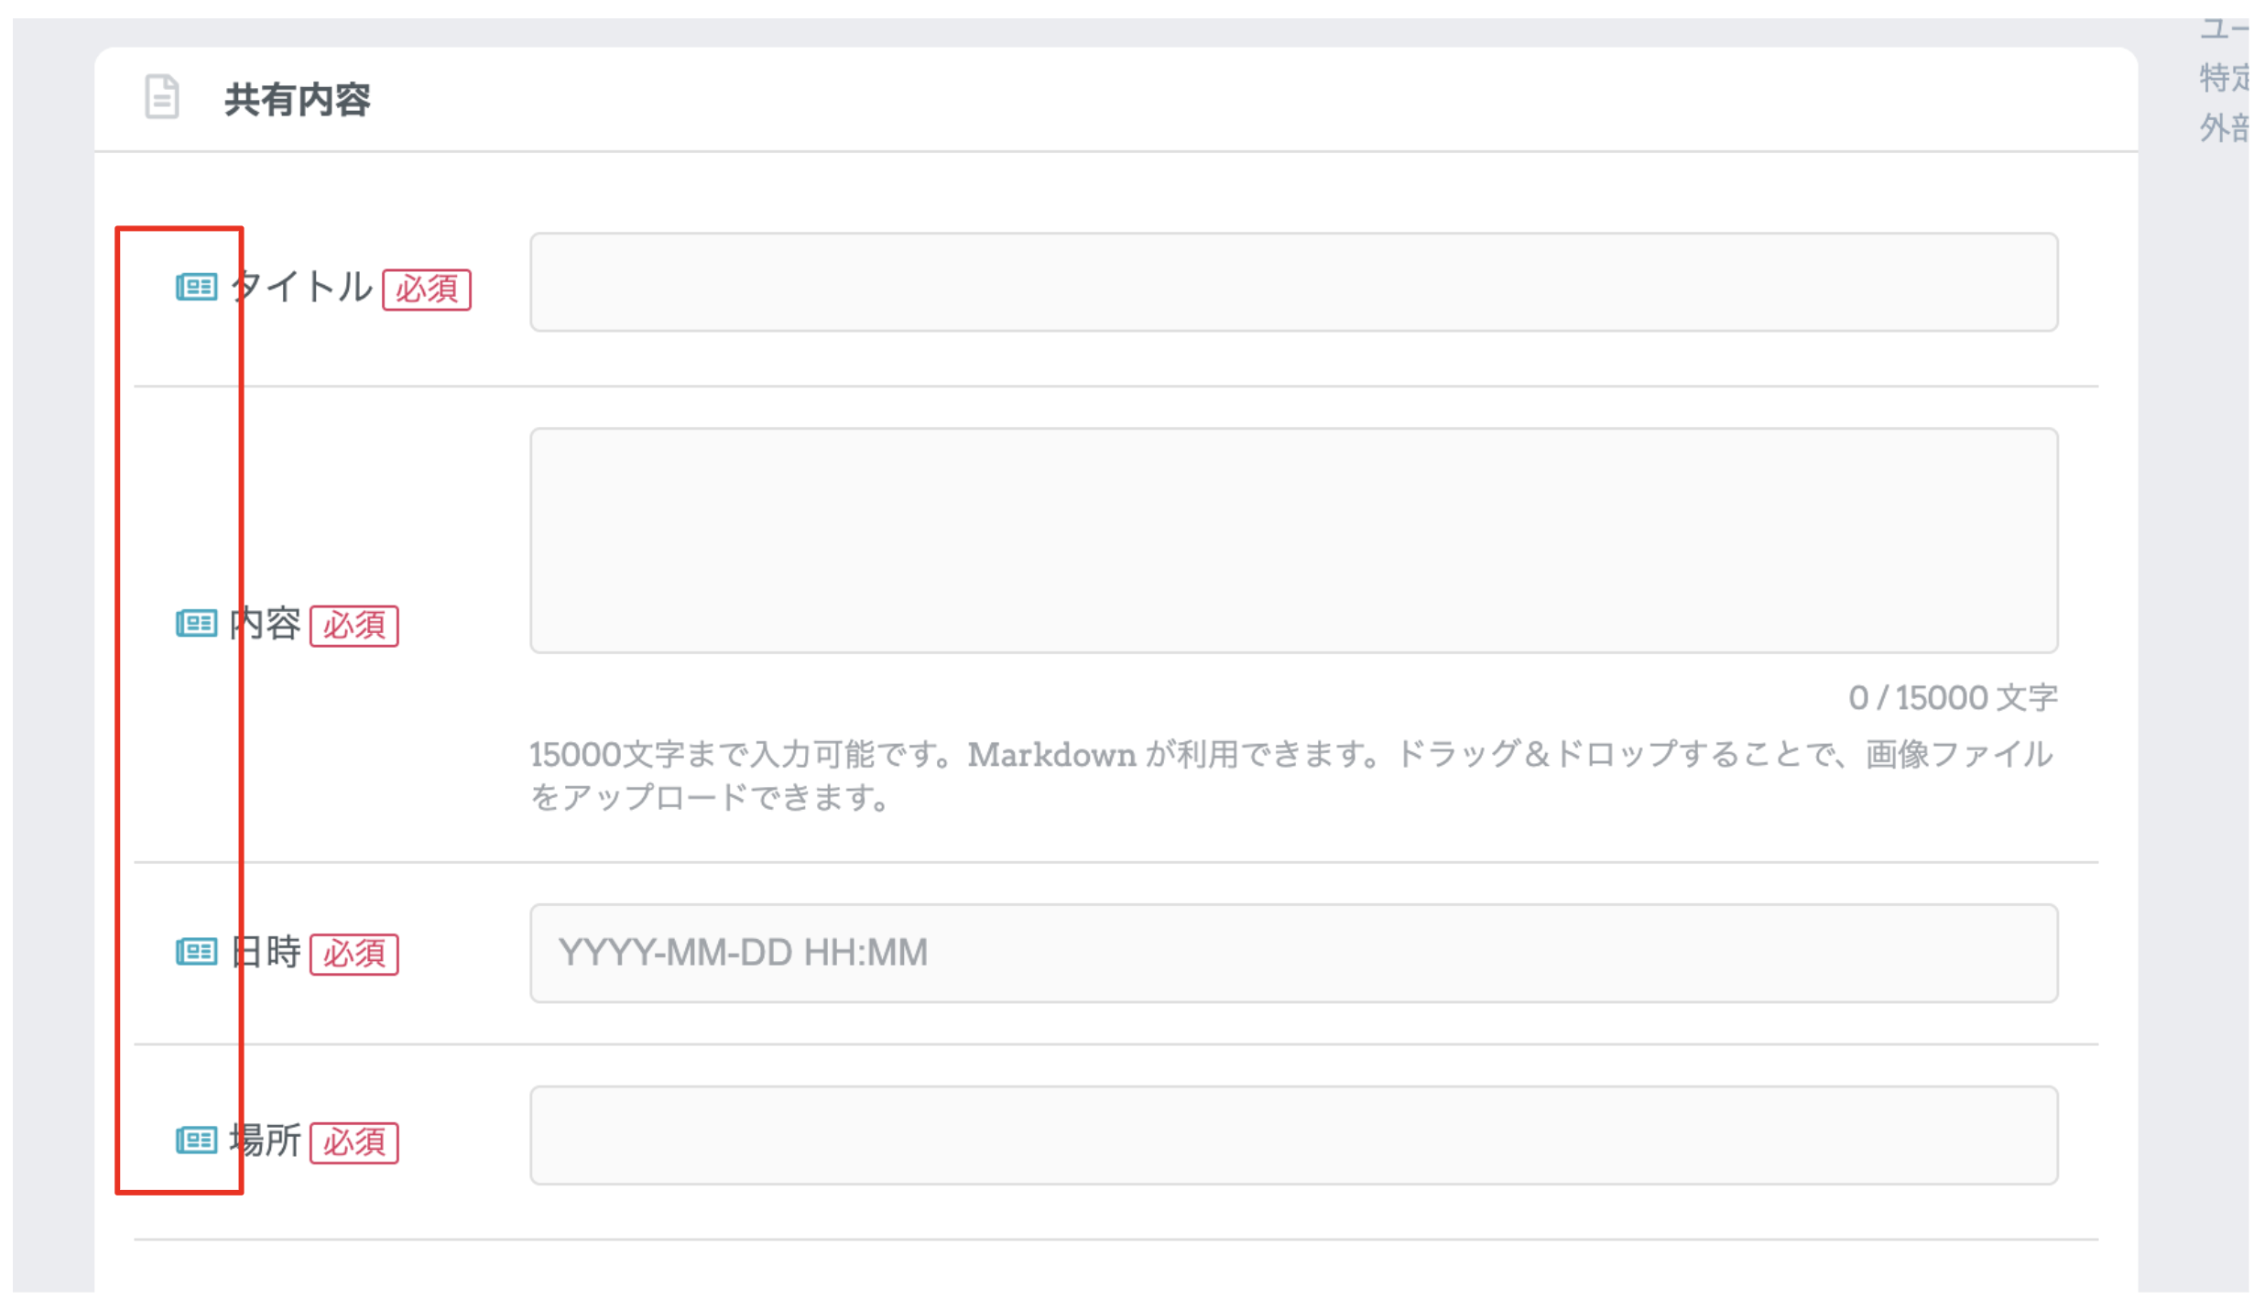This screenshot has width=2264, height=1310.
Task: Click the card icon next to タイトル
Action: pos(196,287)
